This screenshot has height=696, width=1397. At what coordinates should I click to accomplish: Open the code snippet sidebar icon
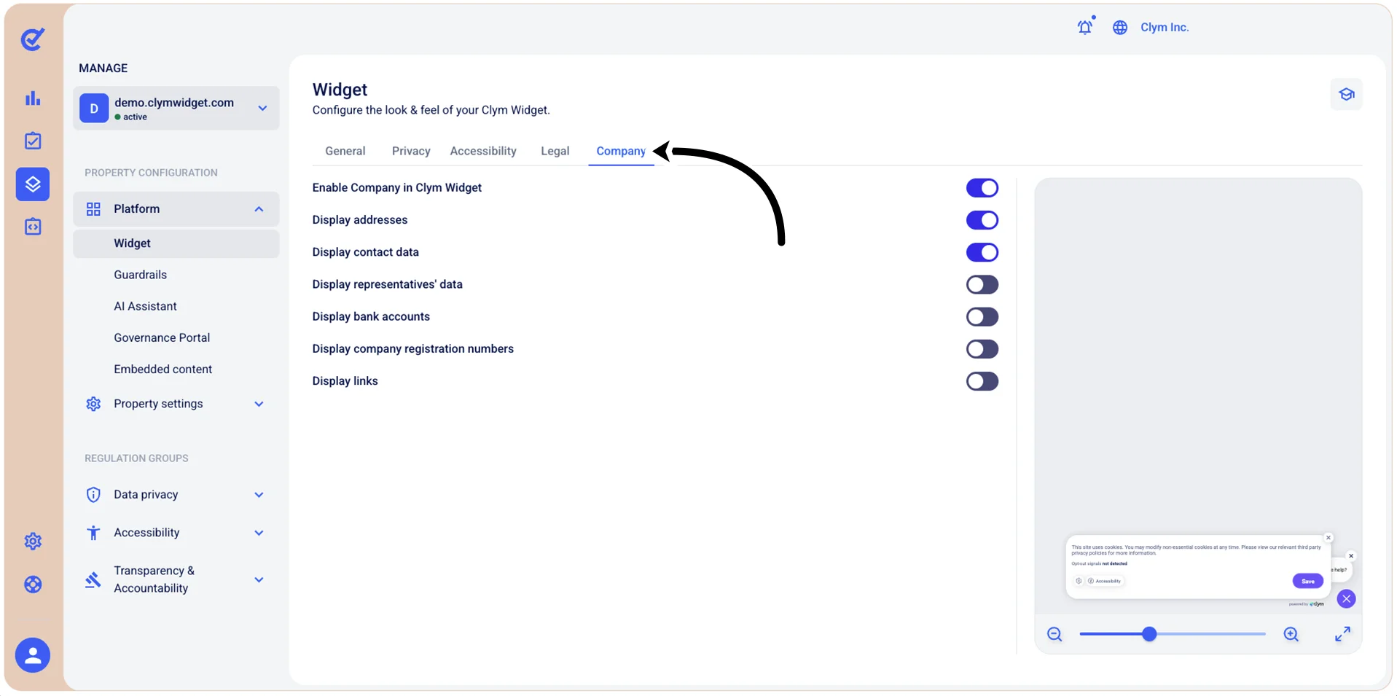33,227
